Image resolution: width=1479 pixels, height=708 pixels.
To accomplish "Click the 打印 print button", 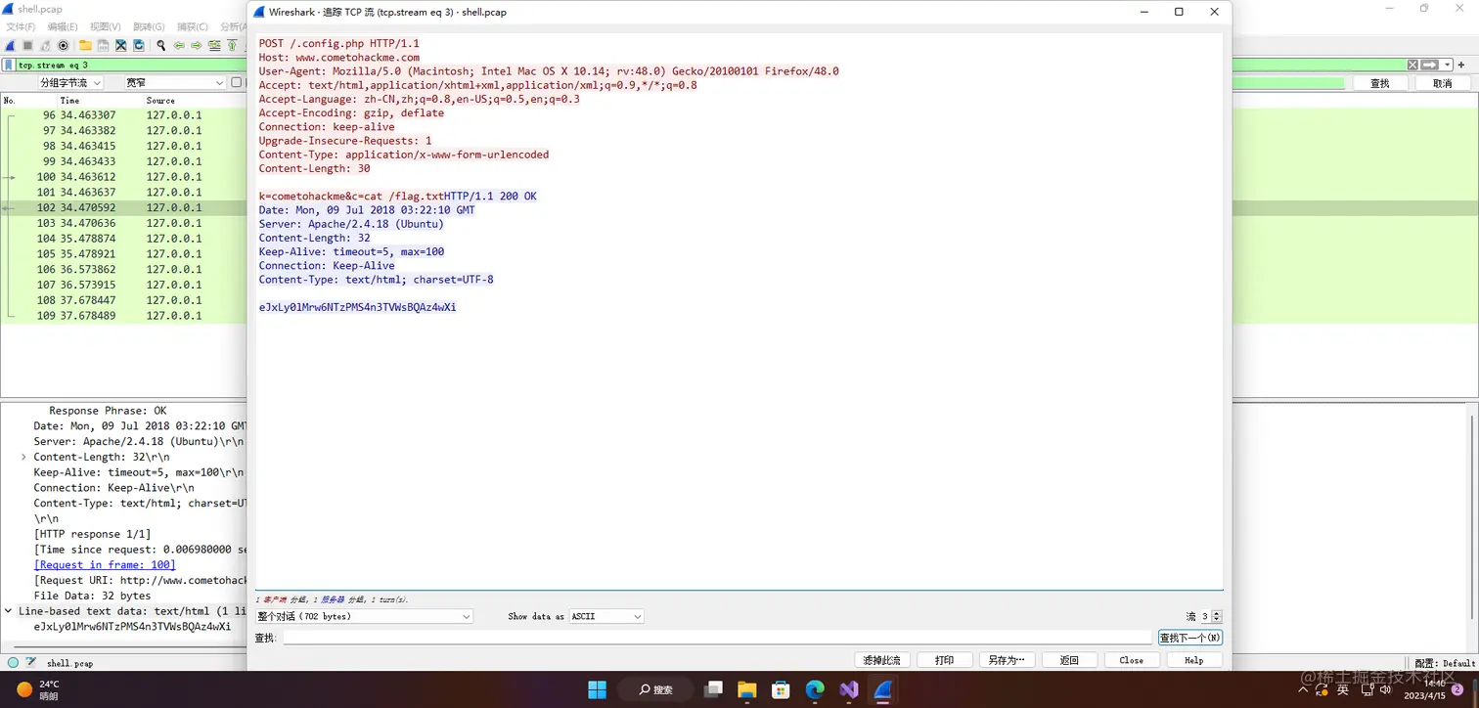I will click(x=944, y=660).
